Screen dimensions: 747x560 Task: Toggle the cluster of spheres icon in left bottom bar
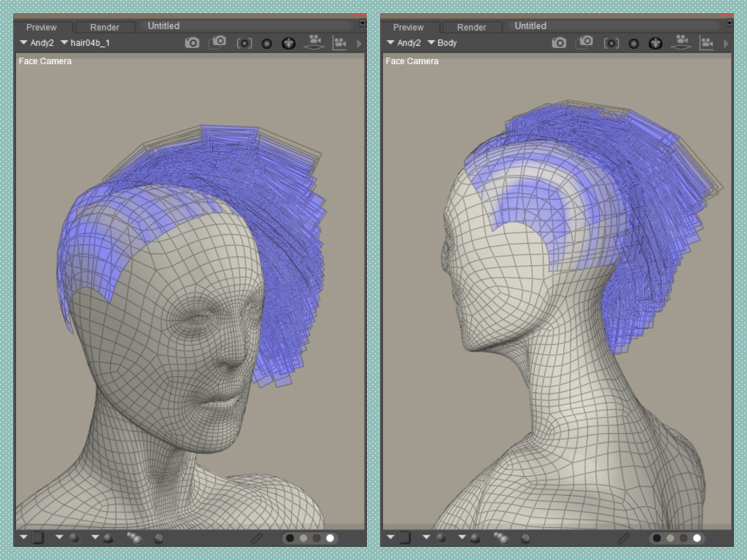pyautogui.click(x=134, y=538)
